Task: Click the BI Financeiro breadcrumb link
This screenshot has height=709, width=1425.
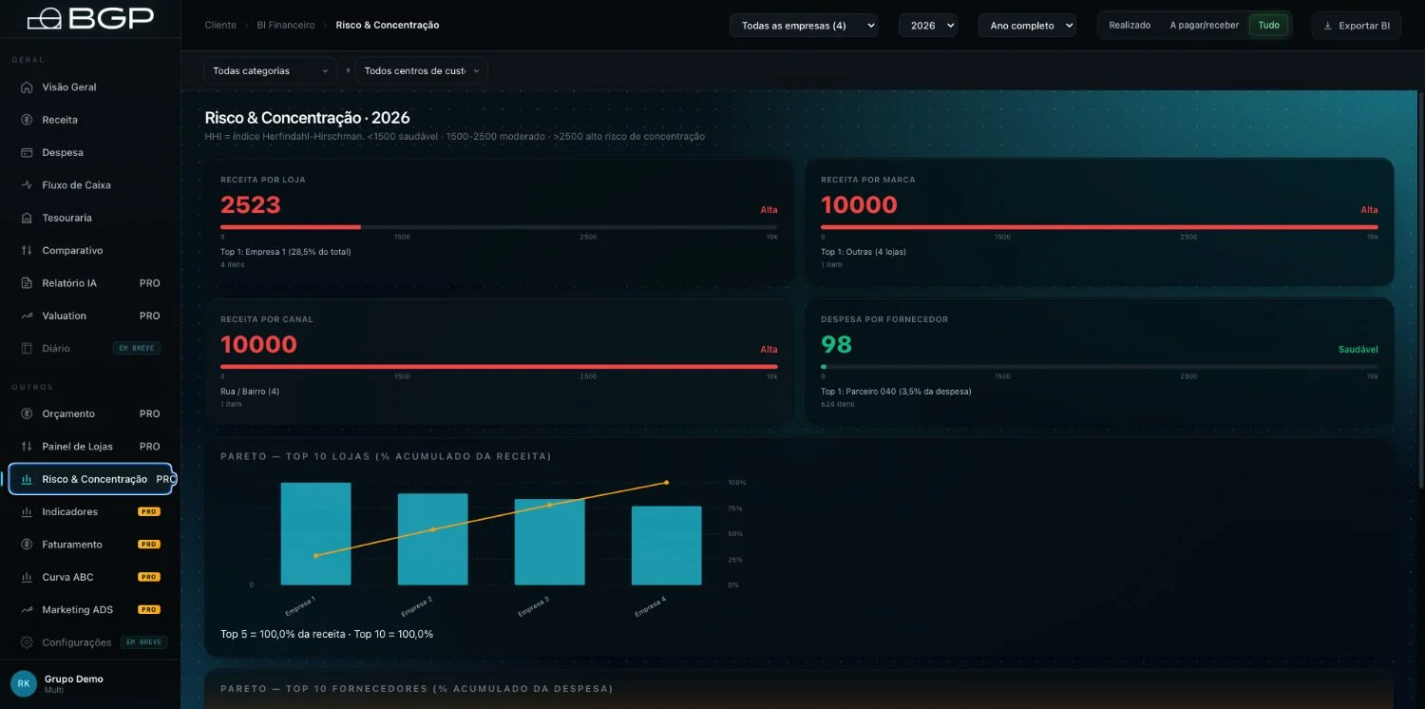Action: tap(285, 26)
